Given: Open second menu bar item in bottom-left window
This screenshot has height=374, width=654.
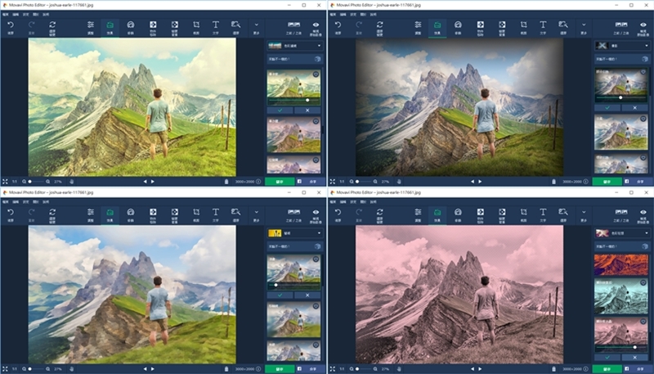Looking at the screenshot, I should pos(16,201).
